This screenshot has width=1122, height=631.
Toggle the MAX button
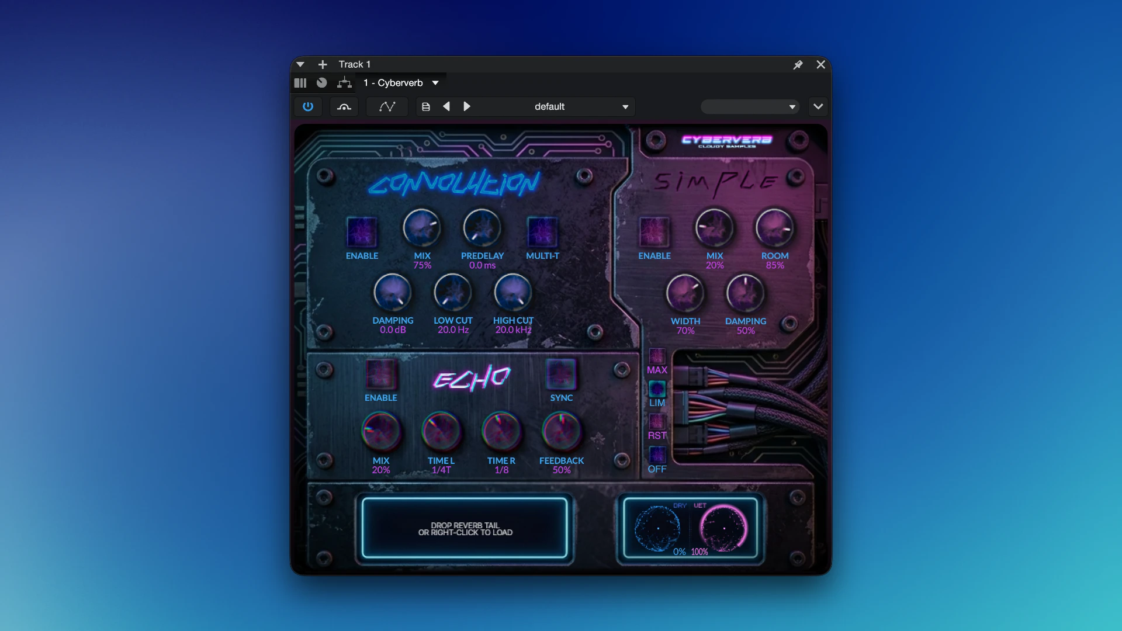[657, 356]
